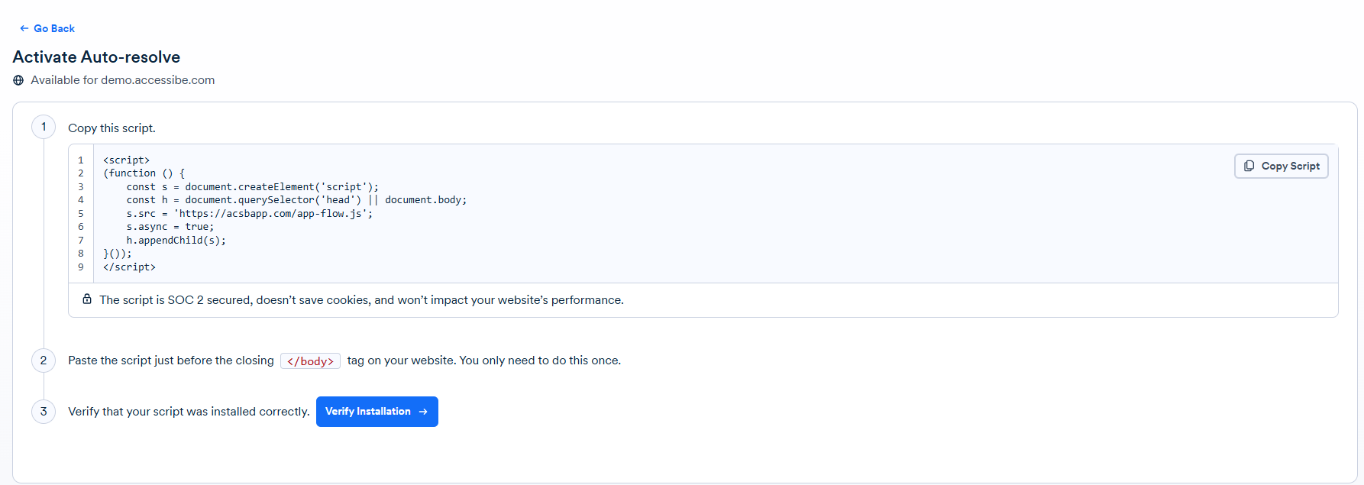The image size is (1364, 485).
Task: Click 'tag on your website' sentence
Action: 484,361
